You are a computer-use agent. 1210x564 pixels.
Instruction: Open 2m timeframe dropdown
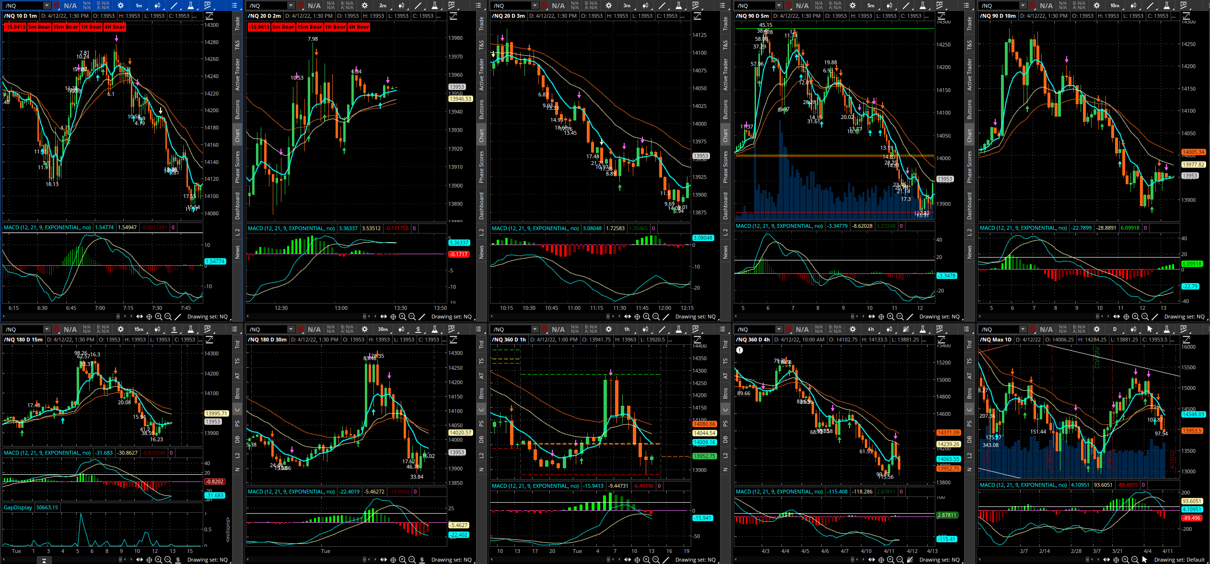click(x=383, y=6)
